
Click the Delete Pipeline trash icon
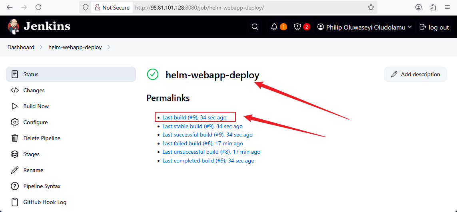[15, 138]
